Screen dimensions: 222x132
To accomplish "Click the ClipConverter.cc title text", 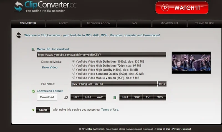I will coord(51,5).
